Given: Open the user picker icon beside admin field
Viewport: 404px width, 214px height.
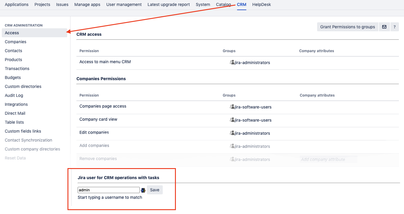Looking at the screenshot, I should [143, 190].
